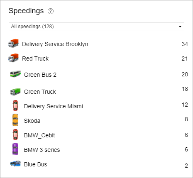Click the orange truck icon for Delivery Service Brooklyn

tap(13, 43)
